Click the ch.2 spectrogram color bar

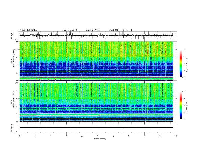tap(181, 105)
